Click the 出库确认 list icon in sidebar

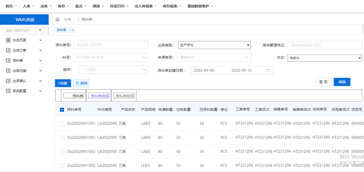coord(8,81)
